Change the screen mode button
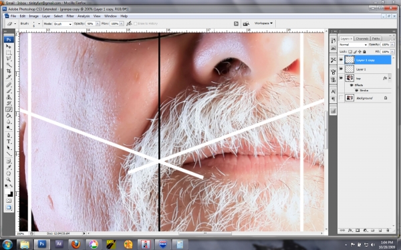This screenshot has height=250, width=401. [9, 208]
